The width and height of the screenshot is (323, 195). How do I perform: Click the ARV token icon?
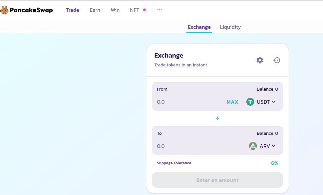253,146
